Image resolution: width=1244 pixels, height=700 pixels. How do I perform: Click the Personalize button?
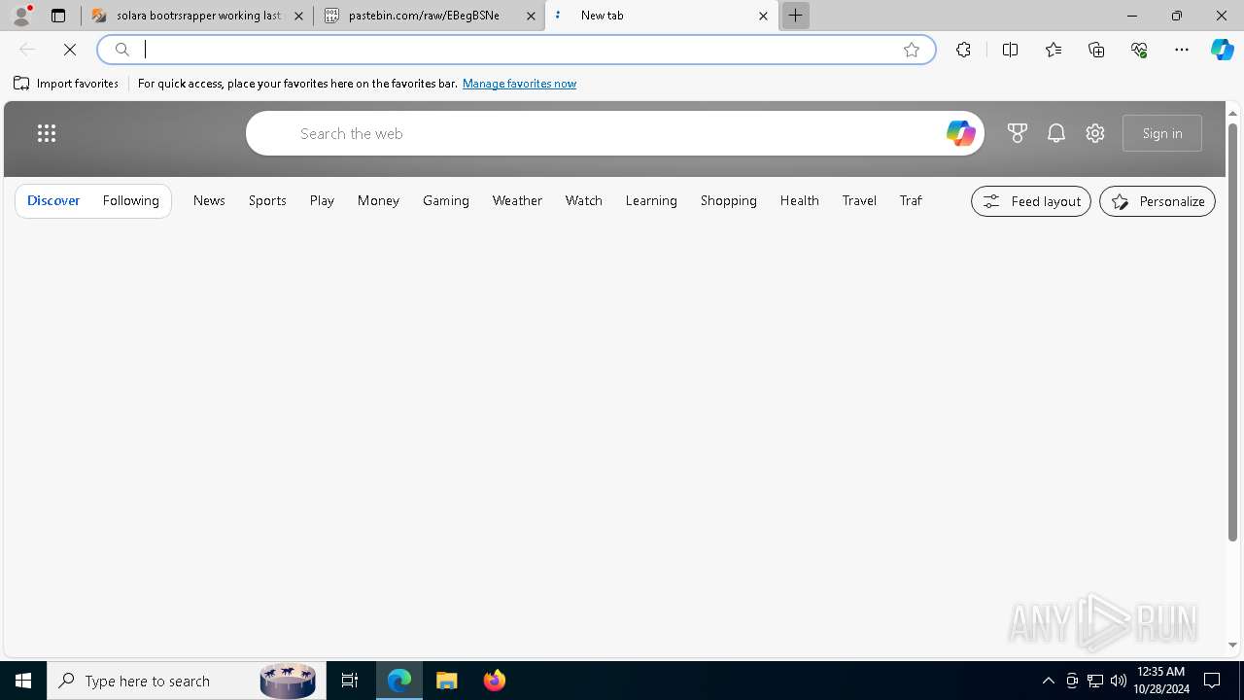click(1158, 201)
